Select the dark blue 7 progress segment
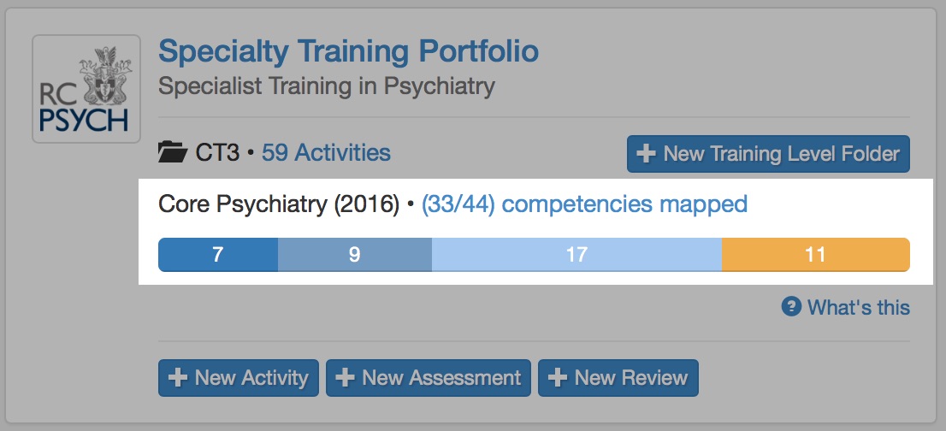Image resolution: width=946 pixels, height=431 pixels. point(218,255)
